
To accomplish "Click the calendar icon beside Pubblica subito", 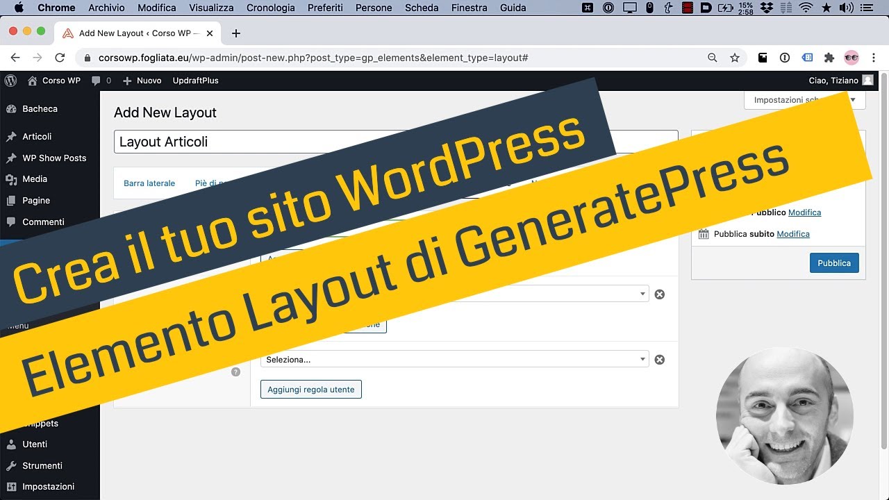I will point(704,234).
